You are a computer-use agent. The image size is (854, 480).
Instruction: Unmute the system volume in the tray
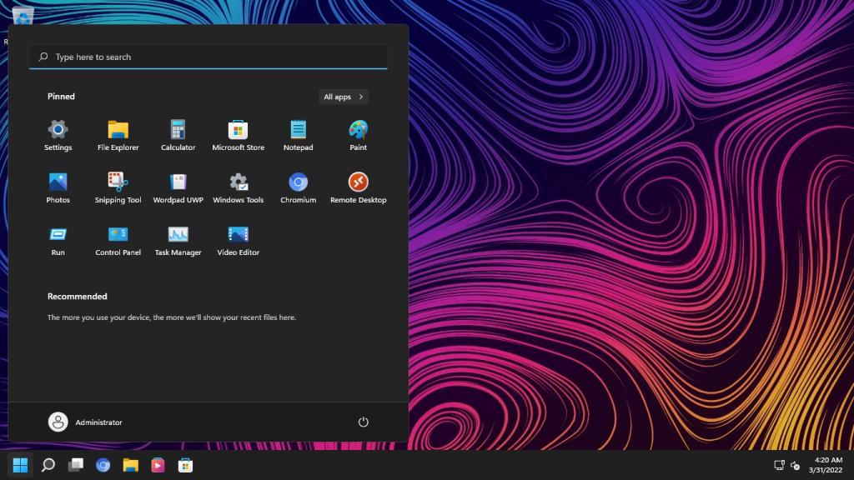(x=795, y=467)
